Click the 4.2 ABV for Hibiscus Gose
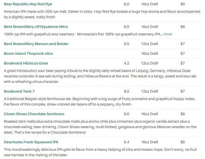 point(126,63)
